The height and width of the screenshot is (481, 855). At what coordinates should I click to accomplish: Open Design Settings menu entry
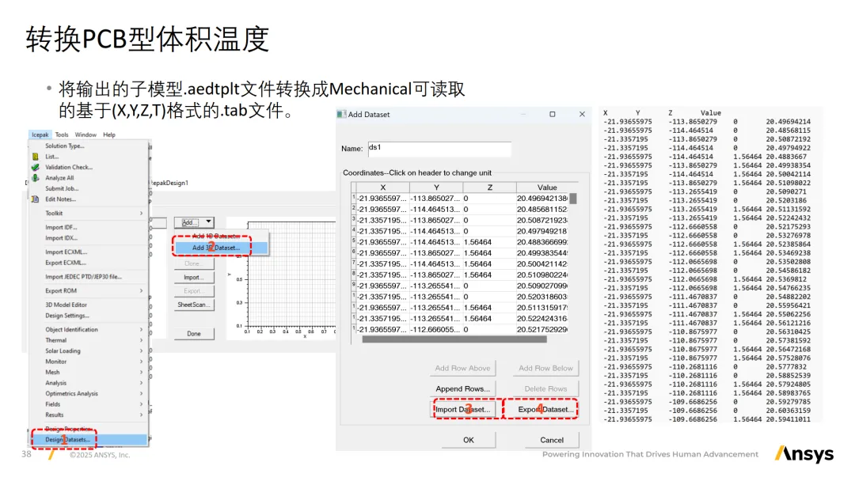[x=67, y=316]
